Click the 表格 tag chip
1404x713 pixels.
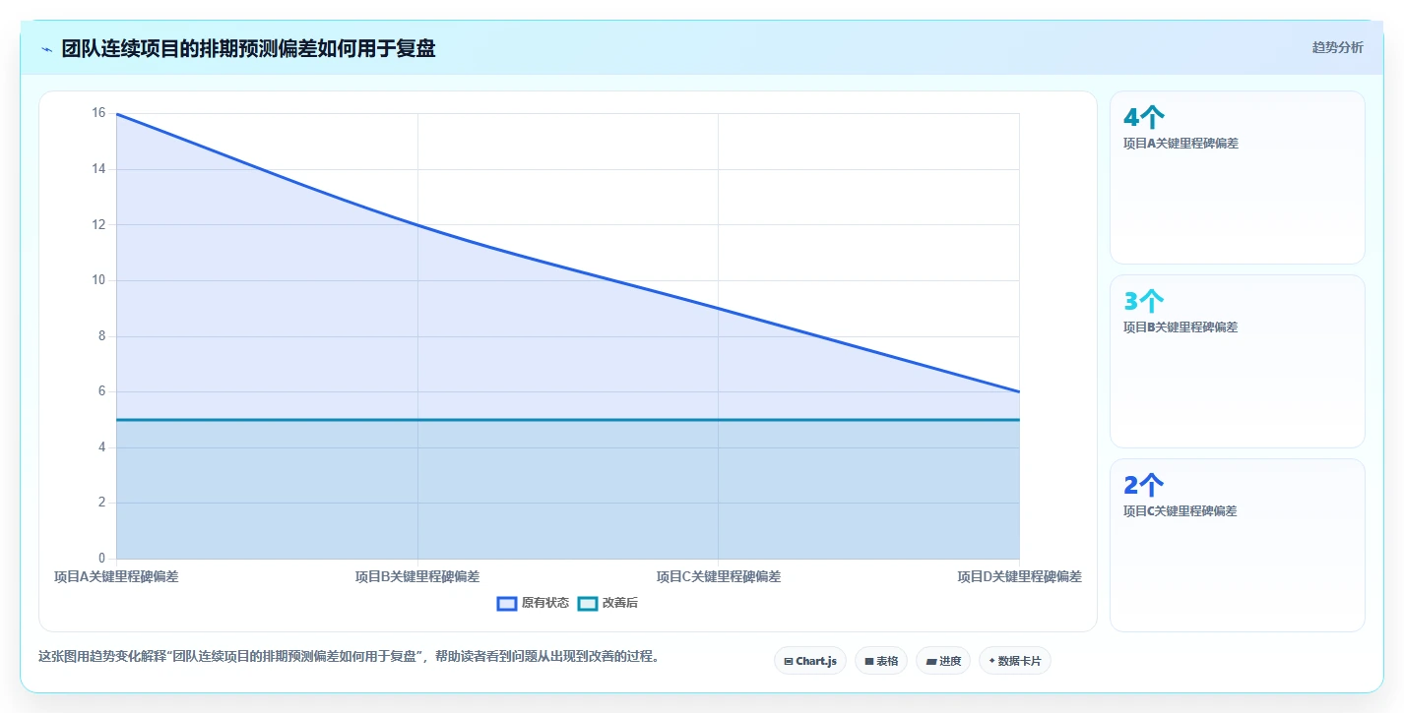coord(881,661)
